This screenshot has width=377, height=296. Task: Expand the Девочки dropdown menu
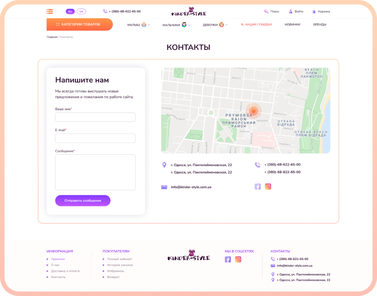[x=215, y=24]
